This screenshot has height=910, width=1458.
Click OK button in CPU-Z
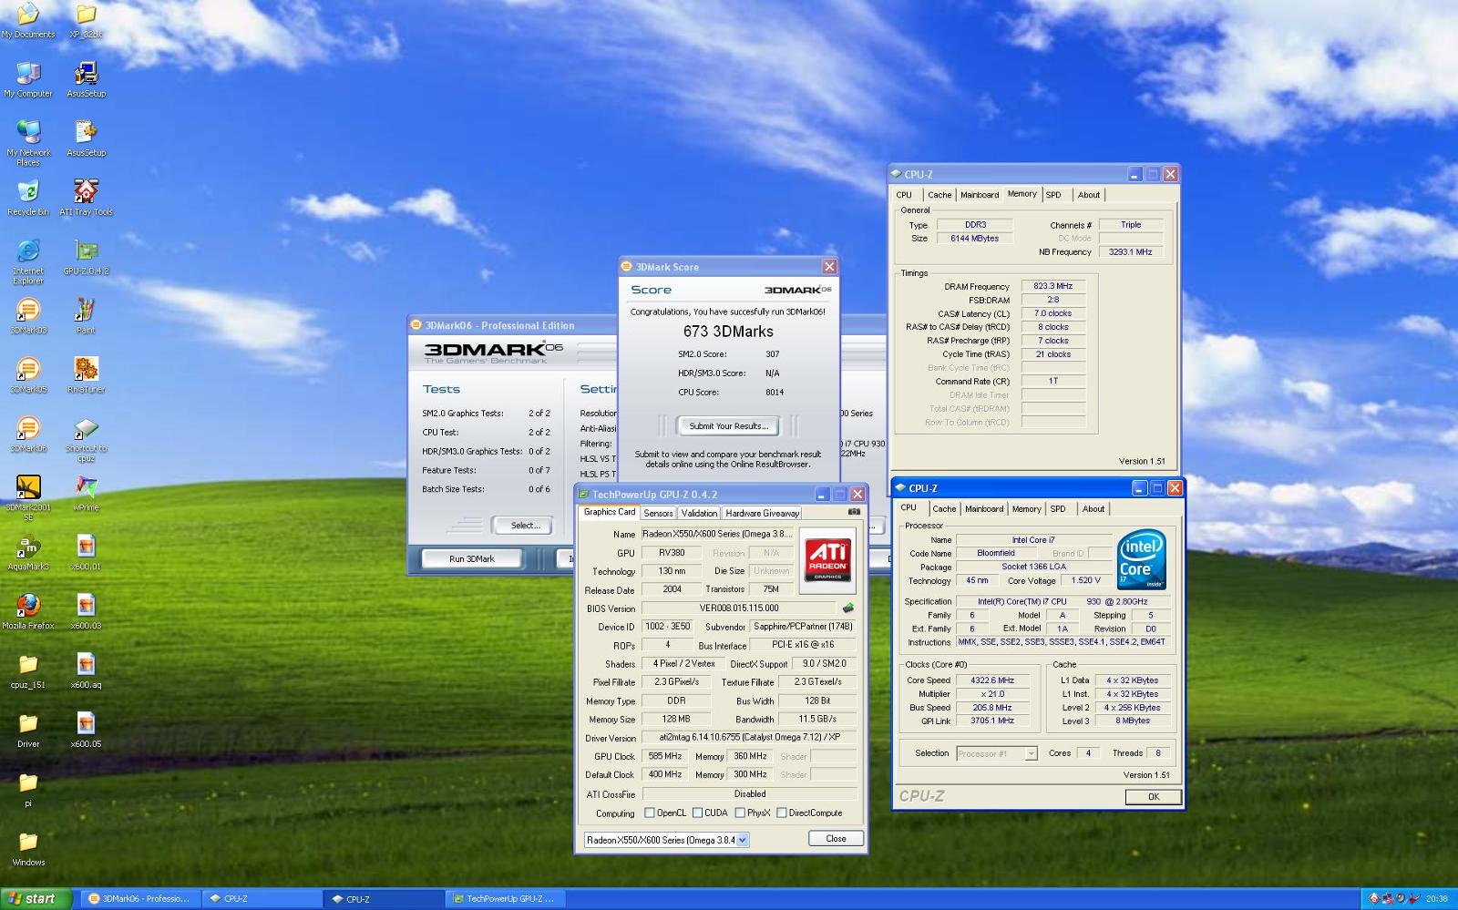(x=1153, y=797)
